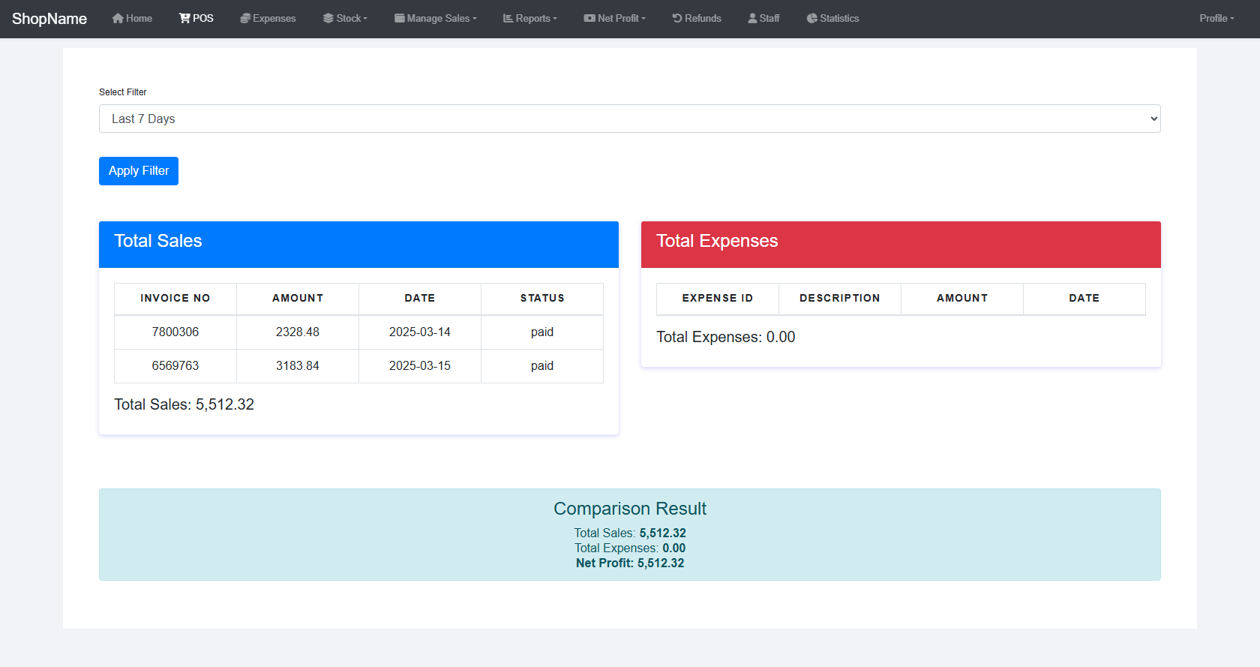Click the amount 2328.48
This screenshot has height=667, width=1260.
pos(298,332)
